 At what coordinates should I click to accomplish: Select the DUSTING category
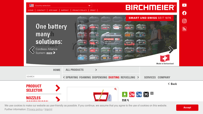pos(114,77)
